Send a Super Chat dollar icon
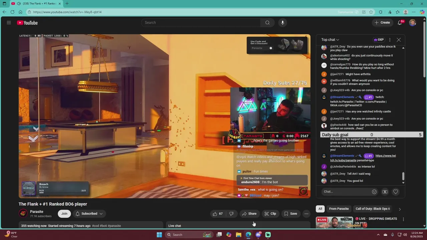The image size is (427, 240). pyautogui.click(x=385, y=192)
